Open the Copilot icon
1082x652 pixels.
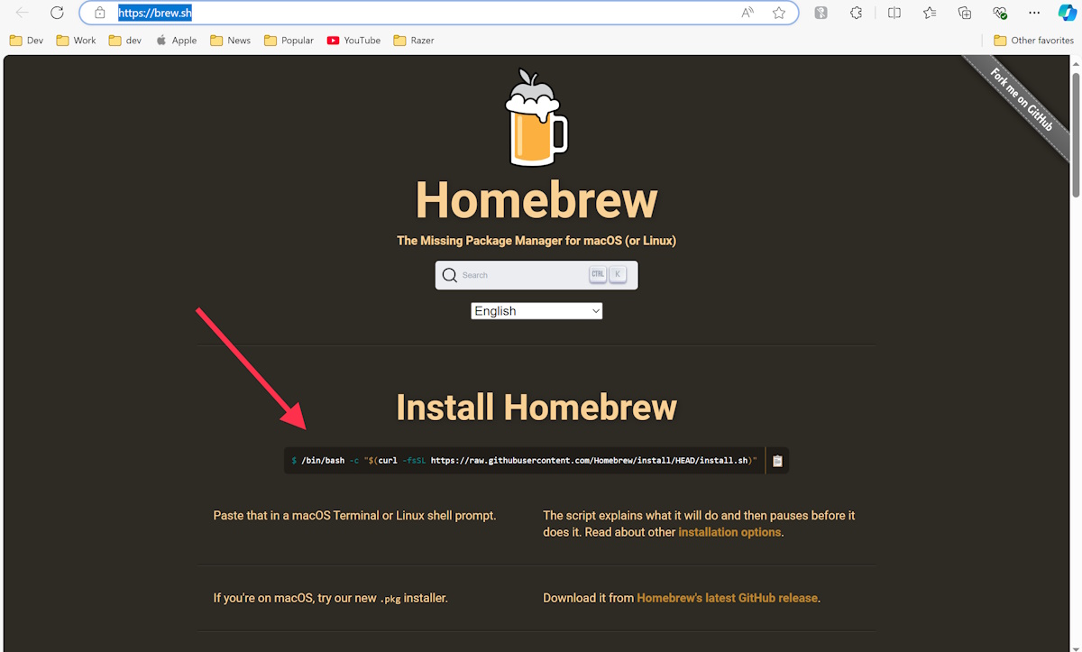(x=1066, y=13)
